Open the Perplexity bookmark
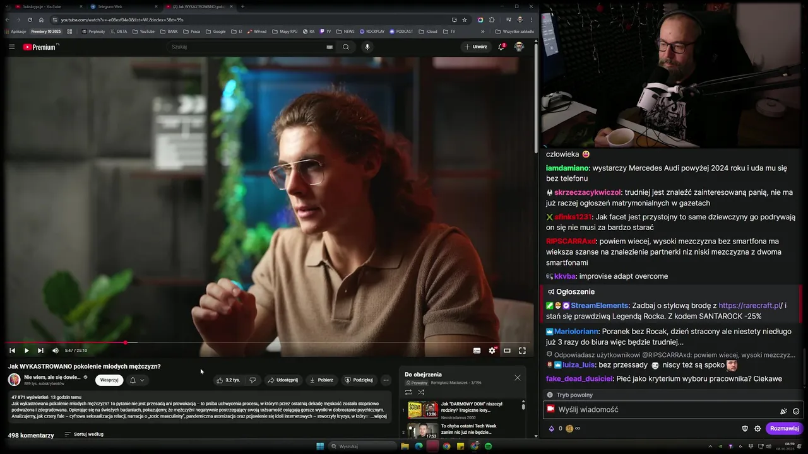Image resolution: width=808 pixels, height=454 pixels. click(93, 31)
